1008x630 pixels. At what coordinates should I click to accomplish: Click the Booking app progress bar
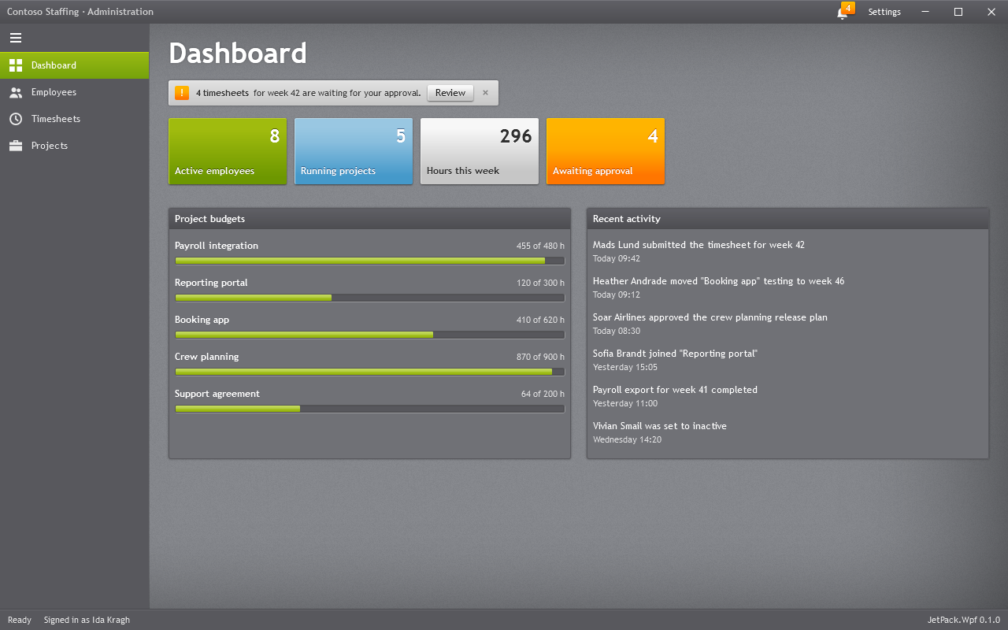coord(369,335)
